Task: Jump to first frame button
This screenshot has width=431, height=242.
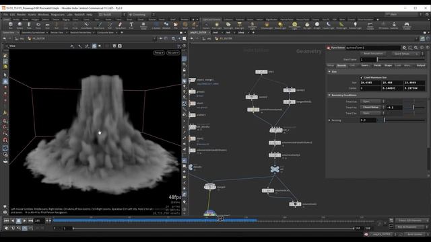Action: [6, 220]
